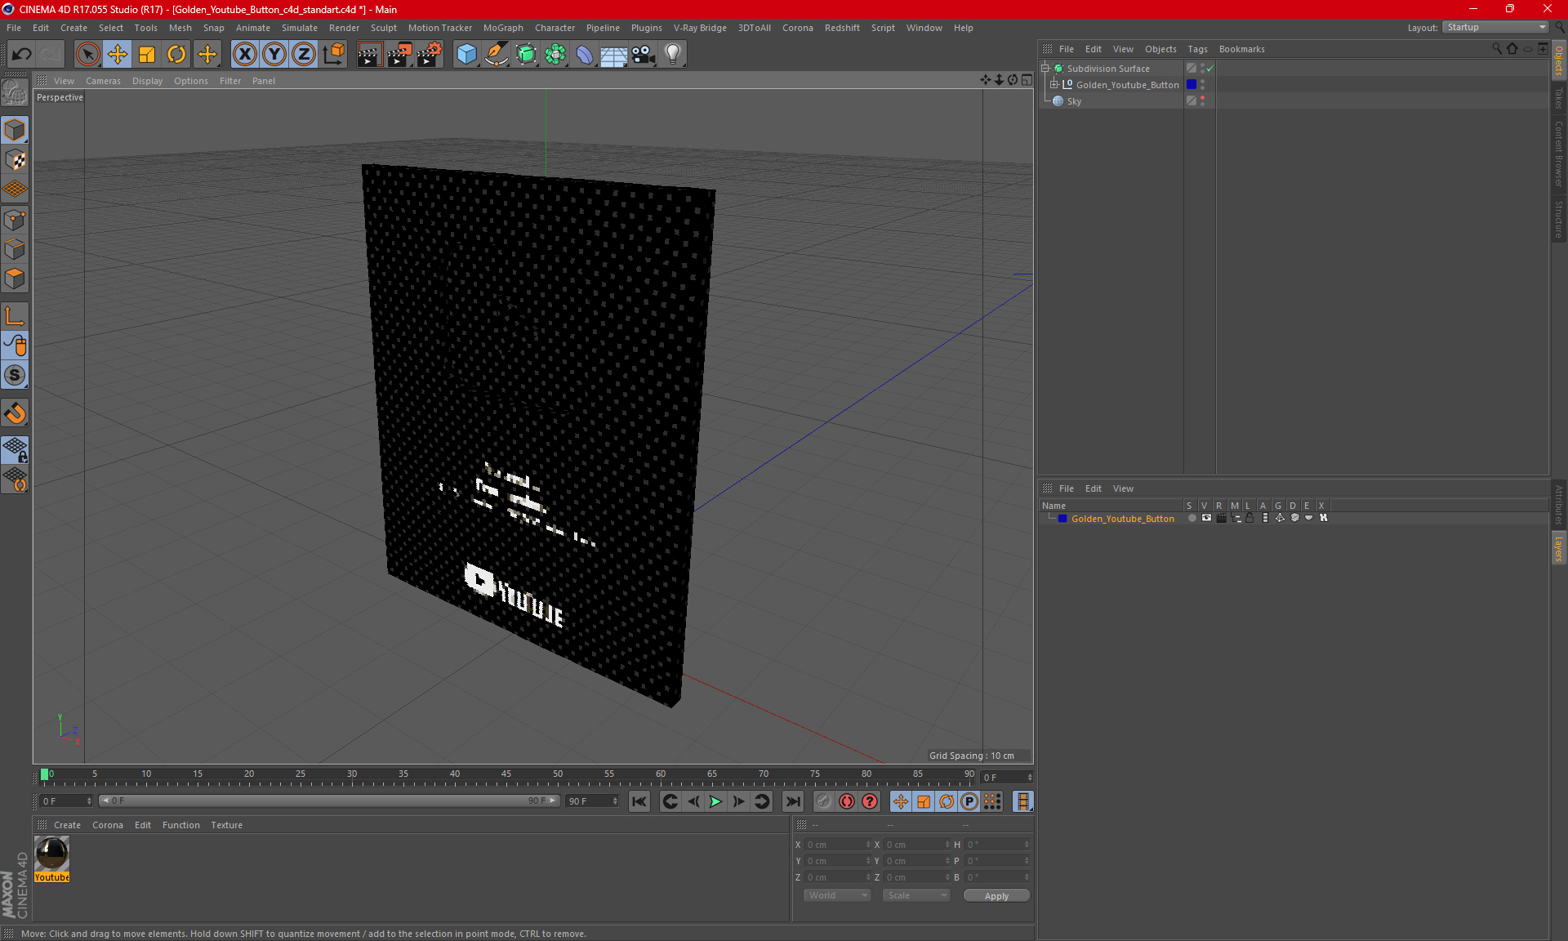Click the magnet Planar Workplane icon

coord(15,413)
